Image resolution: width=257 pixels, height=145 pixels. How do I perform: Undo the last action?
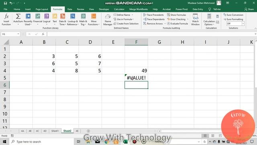(x=11, y=3)
